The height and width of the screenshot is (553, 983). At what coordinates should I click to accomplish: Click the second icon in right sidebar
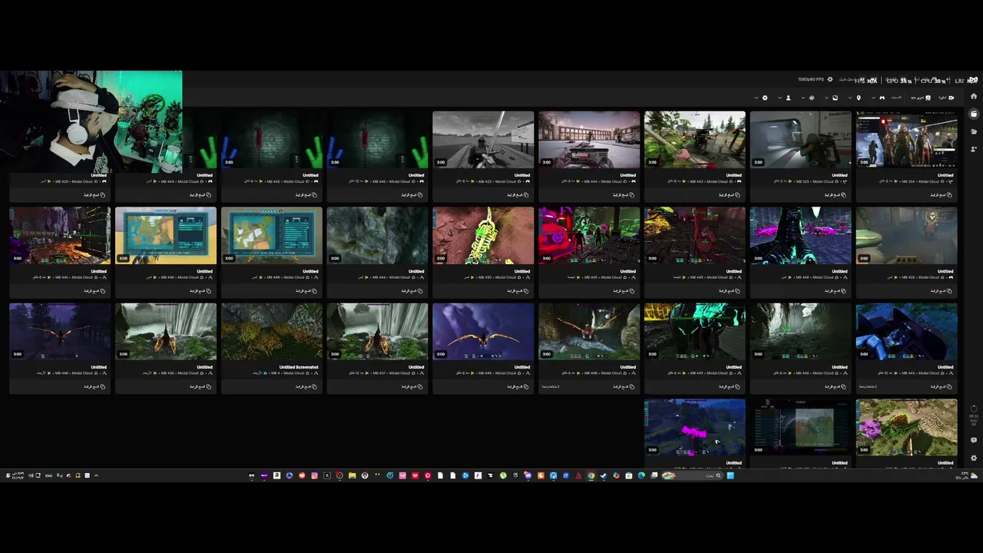pos(974,114)
